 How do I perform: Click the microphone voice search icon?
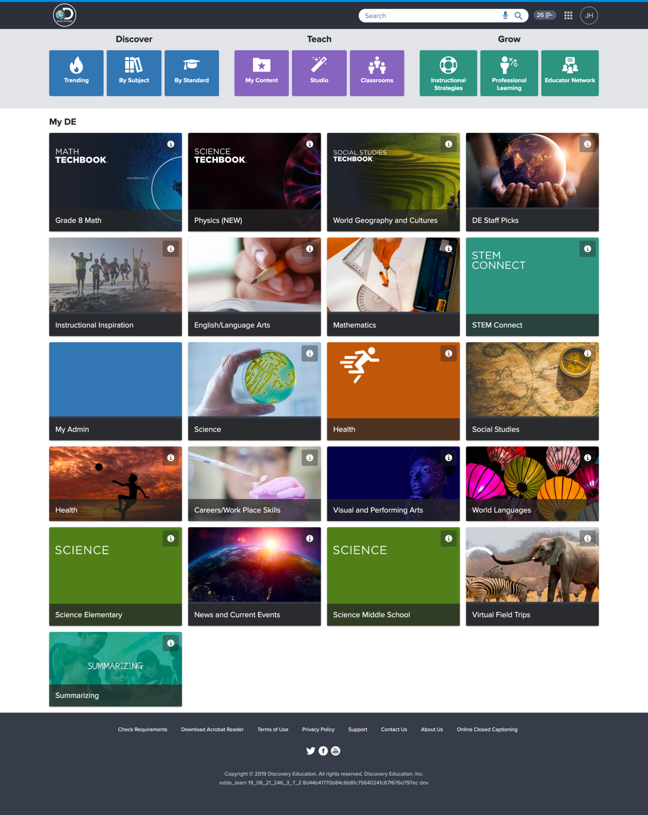pyautogui.click(x=505, y=16)
